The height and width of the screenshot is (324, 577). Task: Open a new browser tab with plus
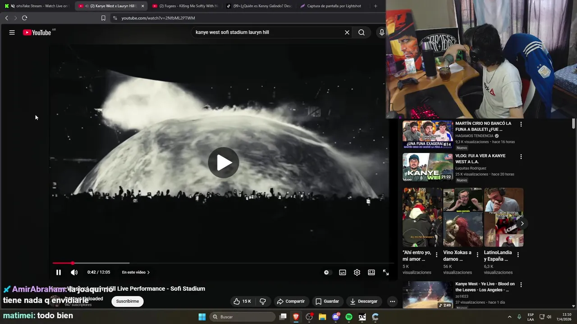376,6
